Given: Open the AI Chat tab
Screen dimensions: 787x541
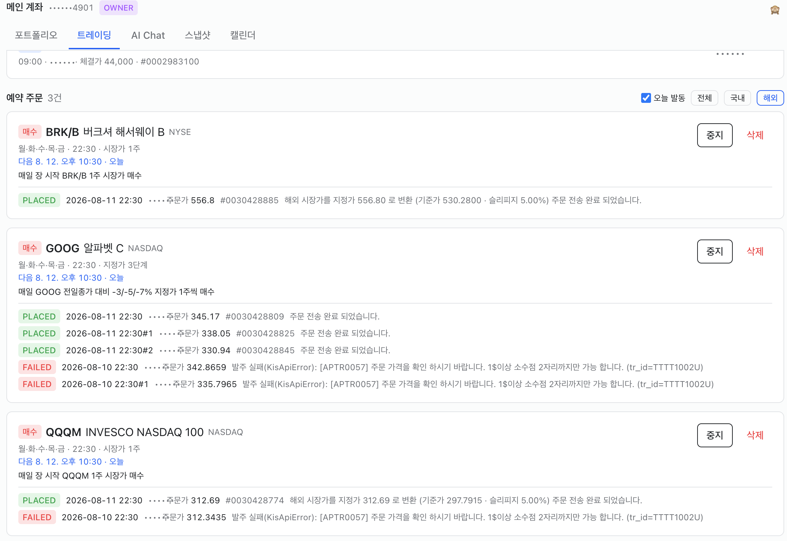Looking at the screenshot, I should (148, 35).
